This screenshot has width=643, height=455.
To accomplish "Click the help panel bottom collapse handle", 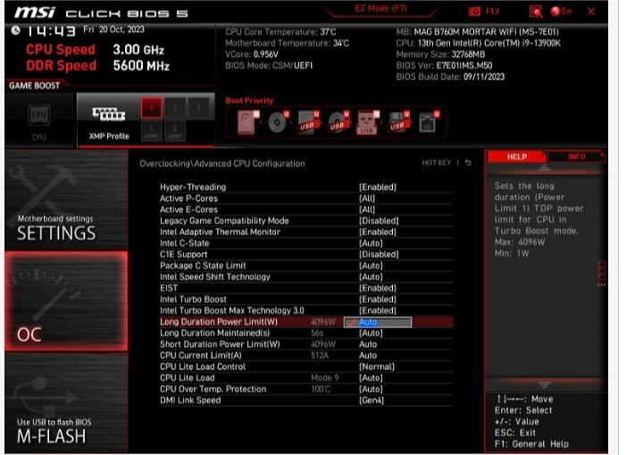I will pos(544,384).
